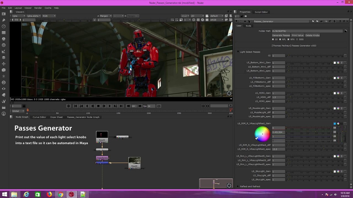The width and height of the screenshot is (353, 198).
Task: Open the Render menu
Action: pyautogui.click(x=38, y=8)
